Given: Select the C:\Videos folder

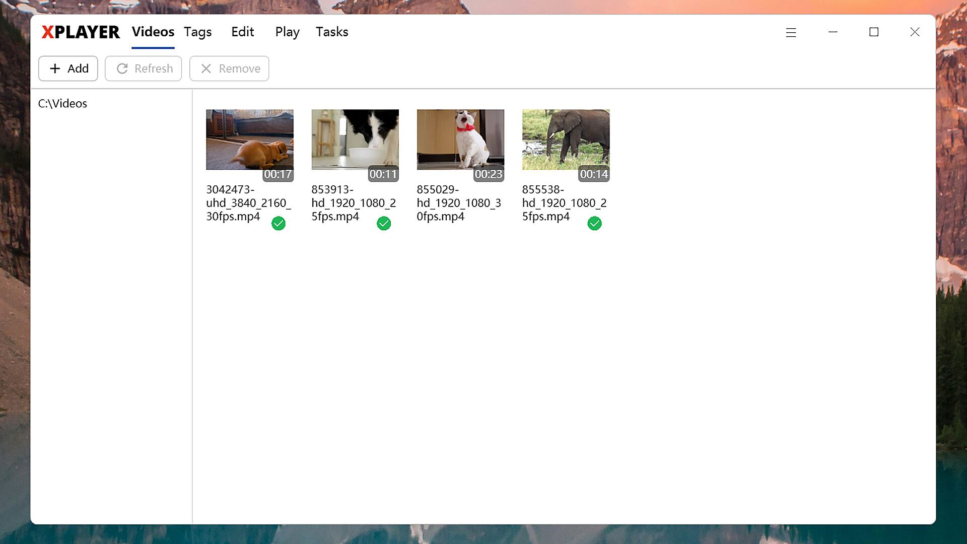Looking at the screenshot, I should coord(62,104).
